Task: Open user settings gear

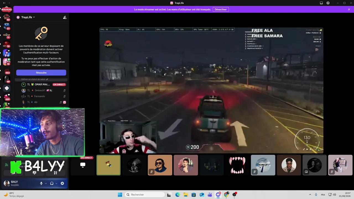Action: [x=62, y=183]
